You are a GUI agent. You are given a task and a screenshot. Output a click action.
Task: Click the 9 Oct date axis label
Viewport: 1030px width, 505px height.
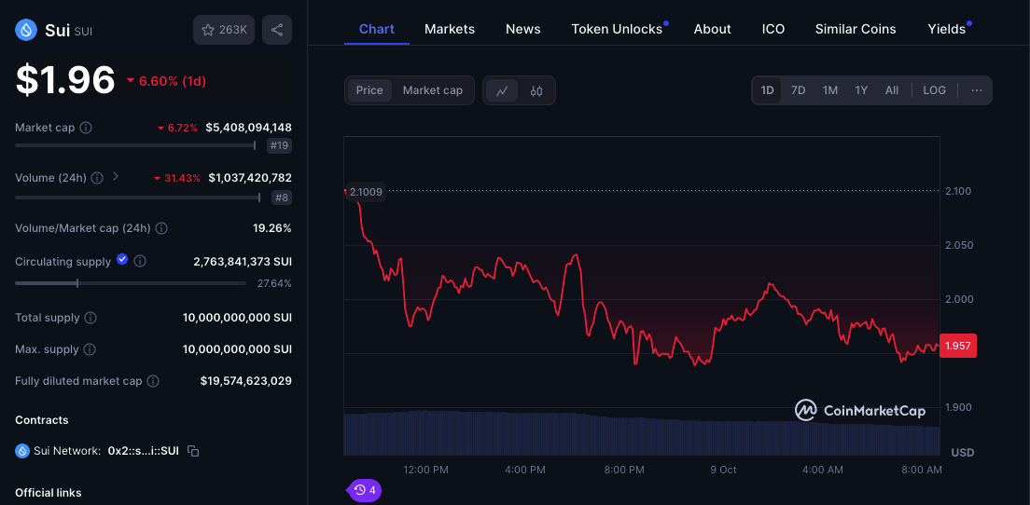723,470
